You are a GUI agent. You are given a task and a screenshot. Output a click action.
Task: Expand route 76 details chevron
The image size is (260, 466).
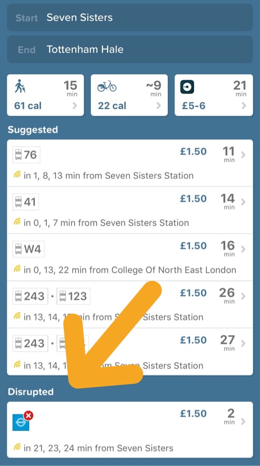[243, 155]
